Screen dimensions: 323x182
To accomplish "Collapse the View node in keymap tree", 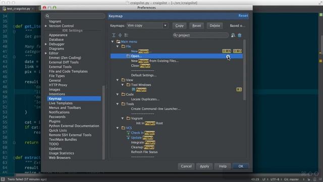I will tap(118, 80).
